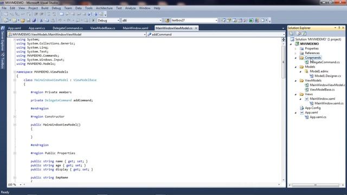Open the Toolbox side tab
Image resolution: width=347 pixels, height=195 pixels.
click(x=3, y=61)
